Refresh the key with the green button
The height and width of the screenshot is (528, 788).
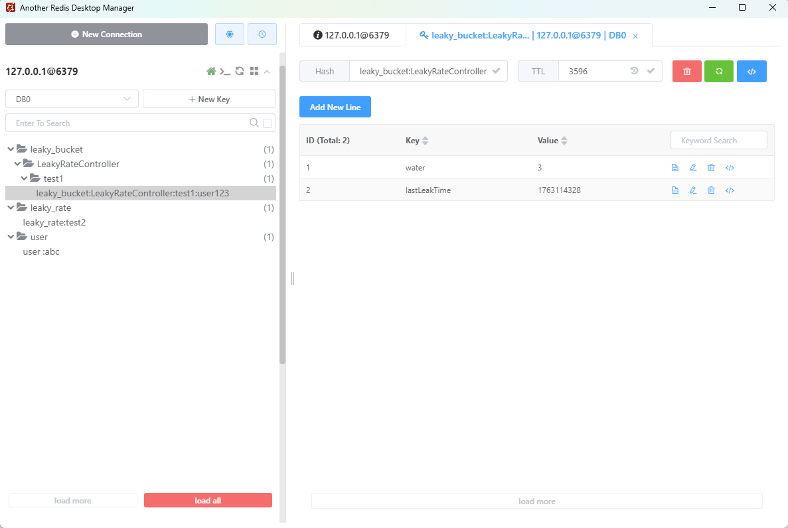click(x=719, y=72)
